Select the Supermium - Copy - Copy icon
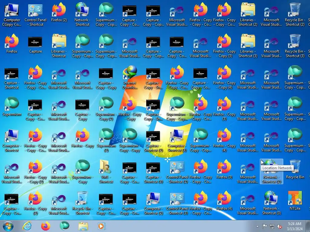The height and width of the screenshot is (232, 310). (130, 140)
